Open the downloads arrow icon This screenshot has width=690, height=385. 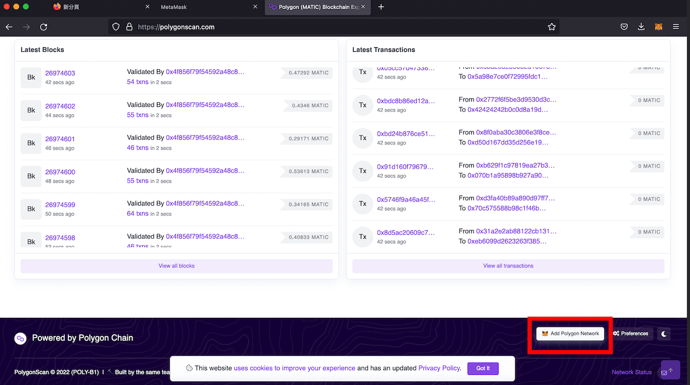click(x=641, y=27)
